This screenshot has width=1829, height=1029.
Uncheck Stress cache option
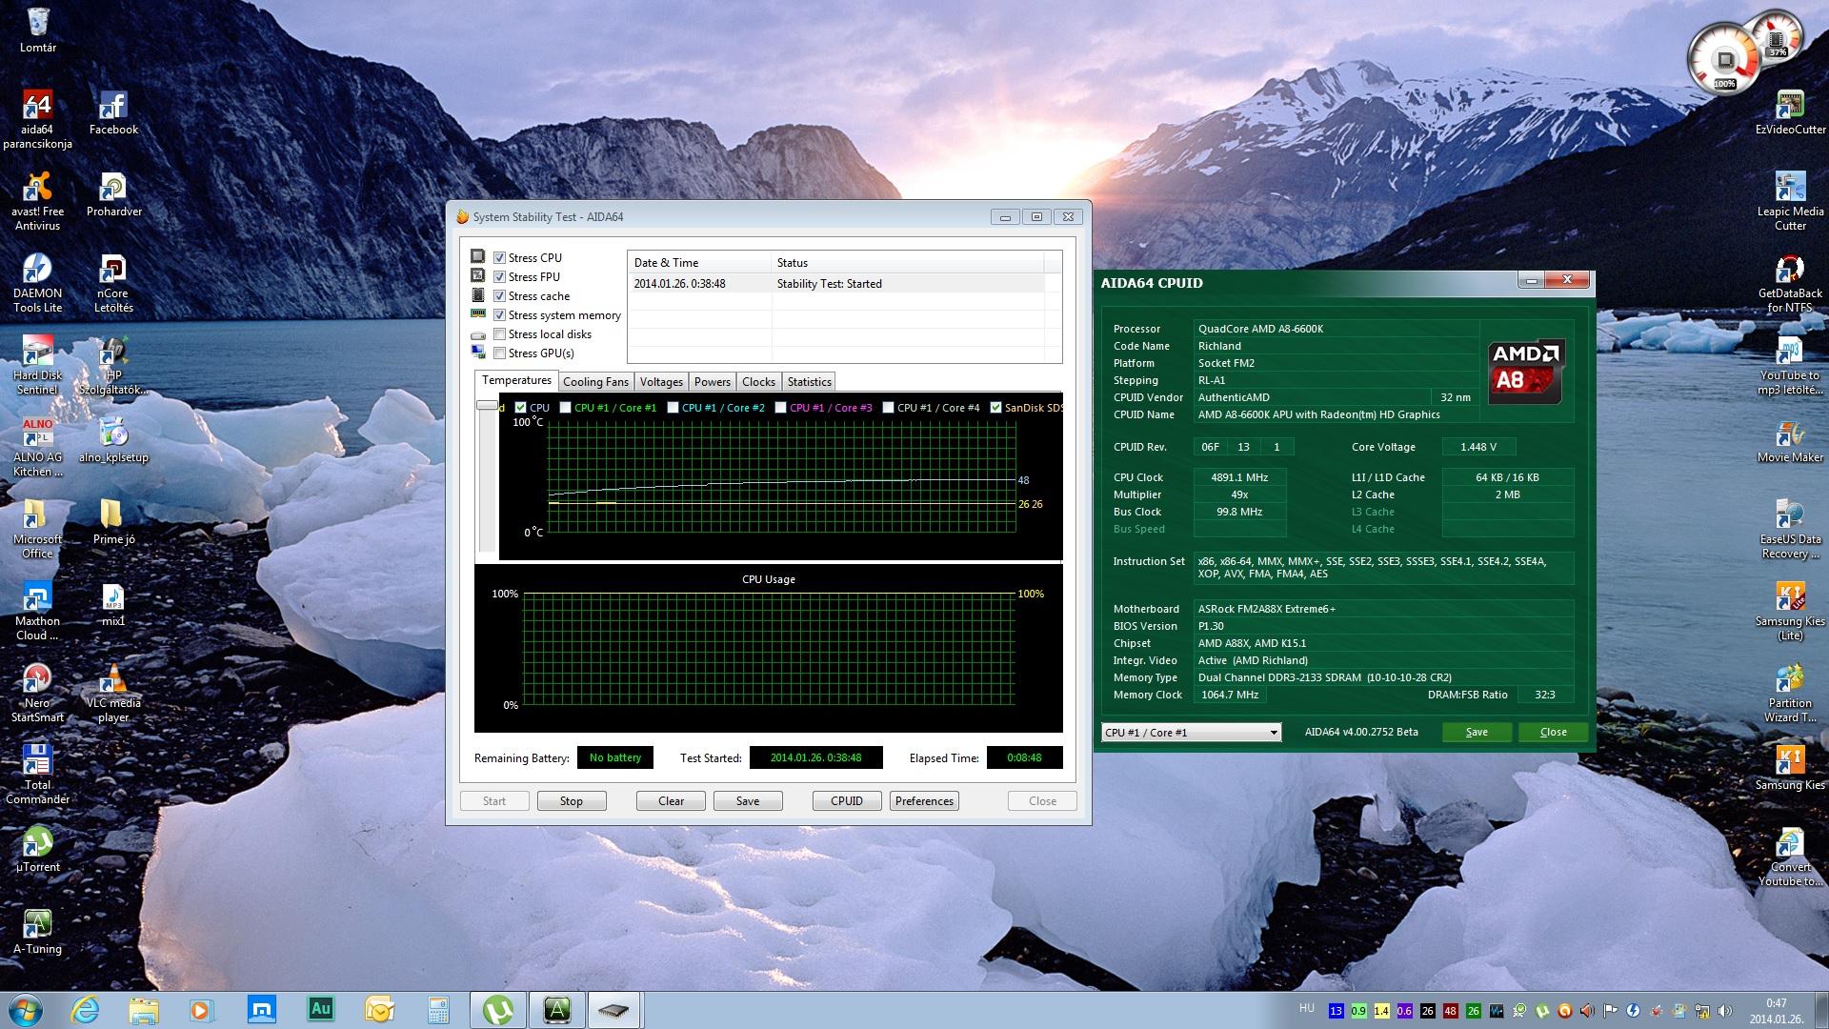click(499, 295)
